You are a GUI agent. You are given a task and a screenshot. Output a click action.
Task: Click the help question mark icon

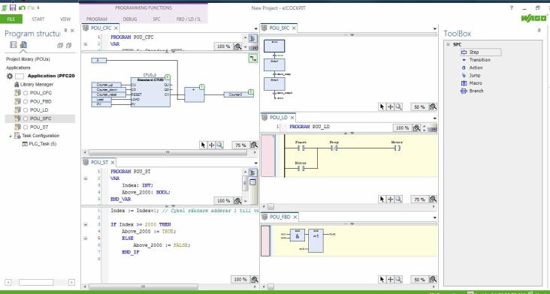512,7
